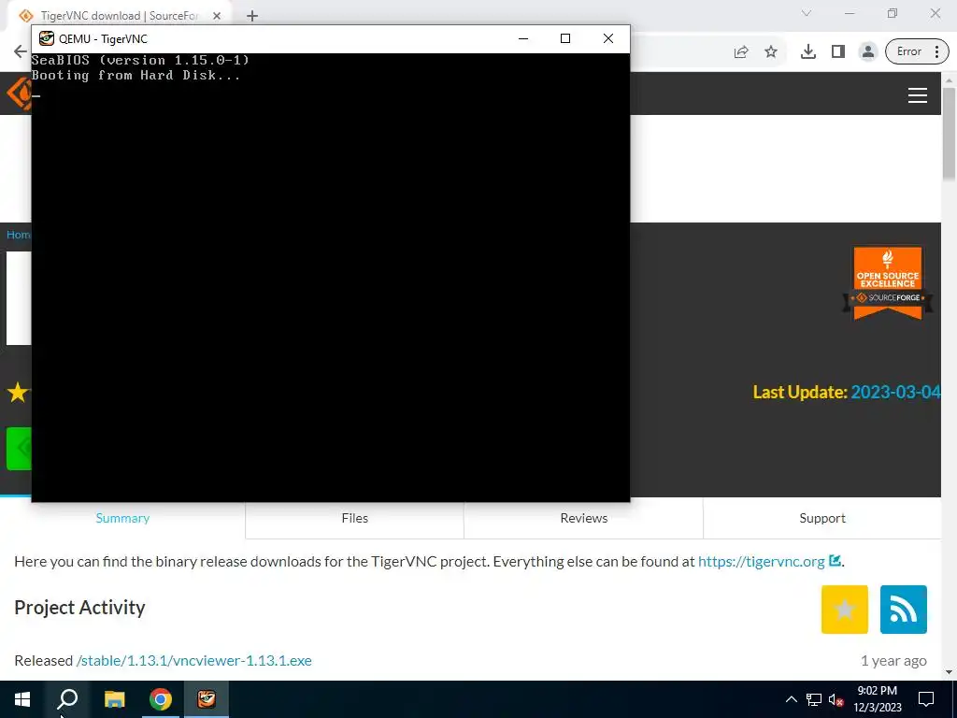Open the network icon in system tray
Image resolution: width=957 pixels, height=718 pixels.
coord(814,699)
